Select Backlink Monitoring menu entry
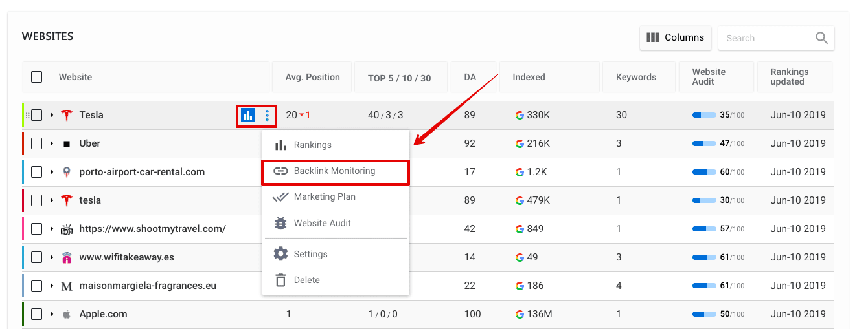 click(336, 171)
